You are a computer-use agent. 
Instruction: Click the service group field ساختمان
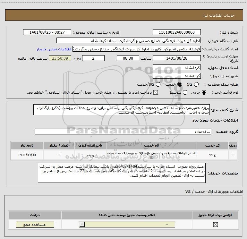pos(123,132)
